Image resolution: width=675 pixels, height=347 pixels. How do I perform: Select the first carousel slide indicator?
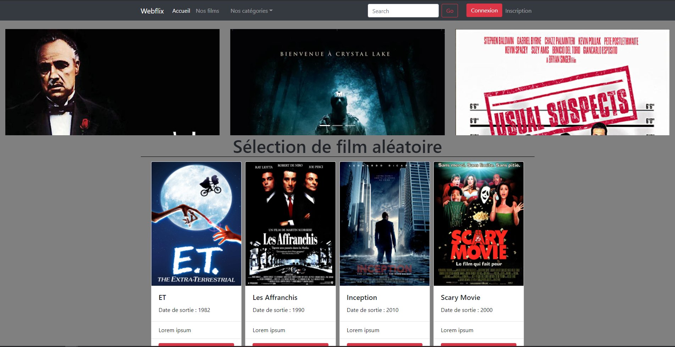click(325, 125)
